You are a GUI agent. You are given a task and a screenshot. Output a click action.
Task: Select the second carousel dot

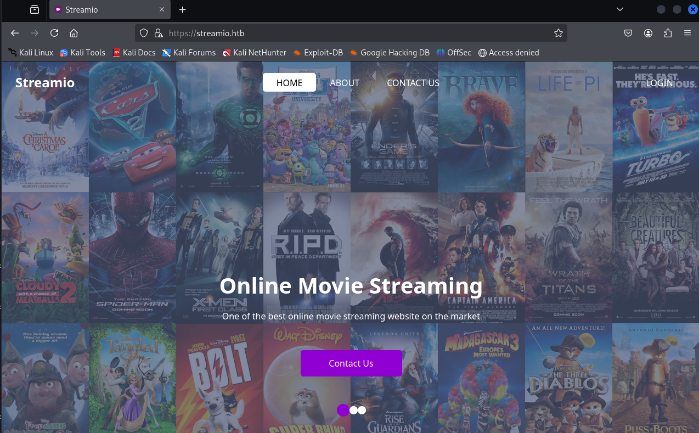tap(353, 410)
